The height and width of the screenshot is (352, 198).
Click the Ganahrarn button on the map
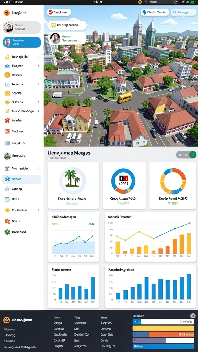tap(59, 13)
